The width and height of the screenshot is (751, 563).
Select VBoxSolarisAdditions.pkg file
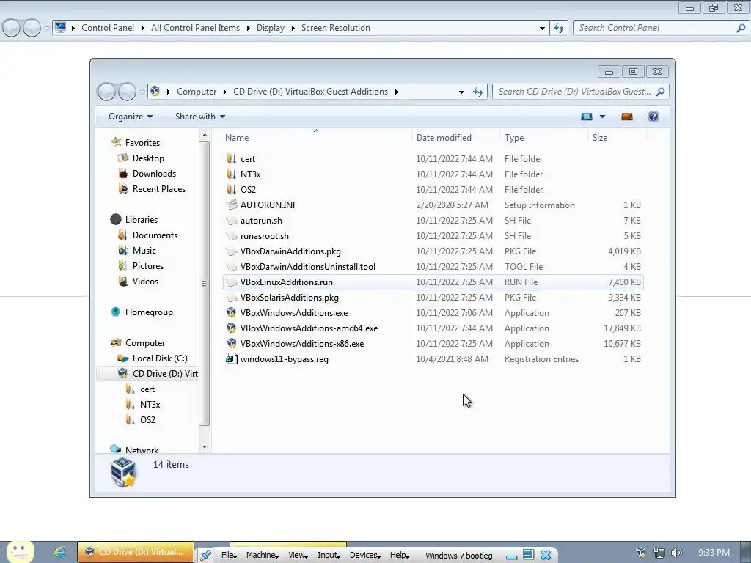pos(433,298)
